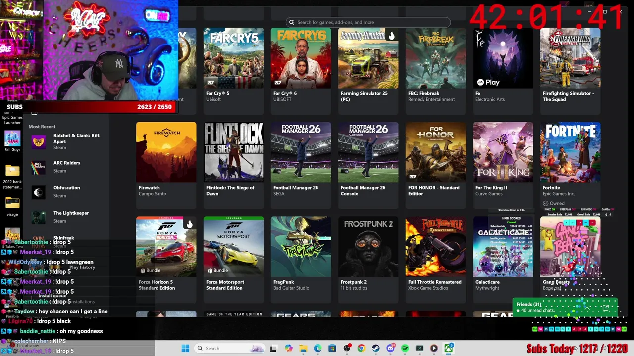Open the Windows Start menu
Viewport: 634px width, 356px height.
[185, 348]
